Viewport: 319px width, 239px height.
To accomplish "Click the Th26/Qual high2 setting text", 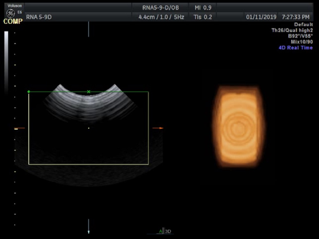I will coord(292,30).
